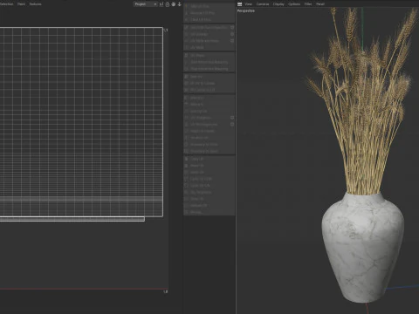
Task: Choose Cycle UV CW
Action: (x=209, y=185)
